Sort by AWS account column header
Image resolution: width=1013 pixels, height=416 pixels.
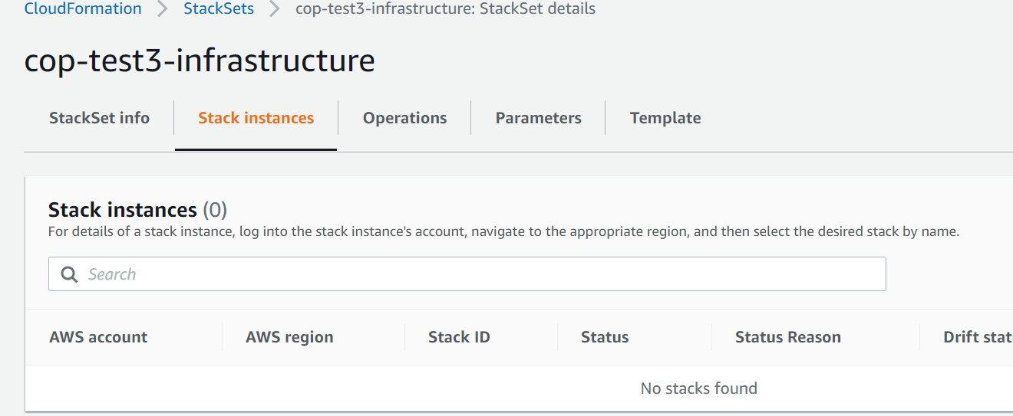point(98,337)
